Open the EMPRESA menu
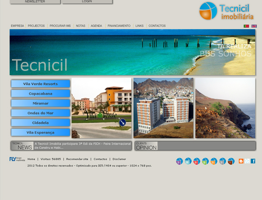The height and width of the screenshot is (200, 262). point(17,26)
